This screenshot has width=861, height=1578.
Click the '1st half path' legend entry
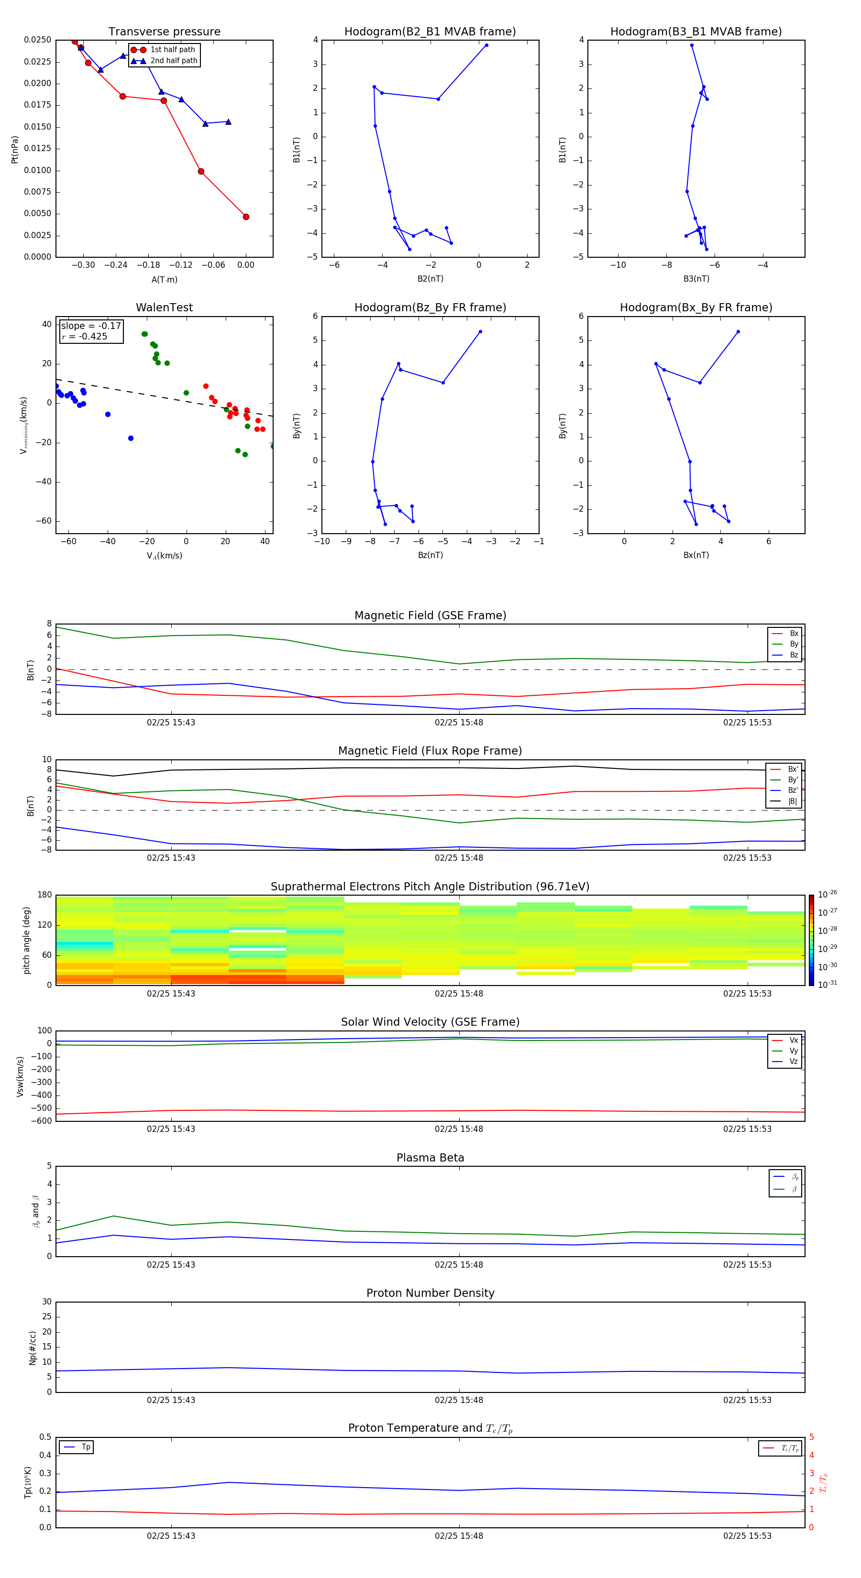click(163, 50)
